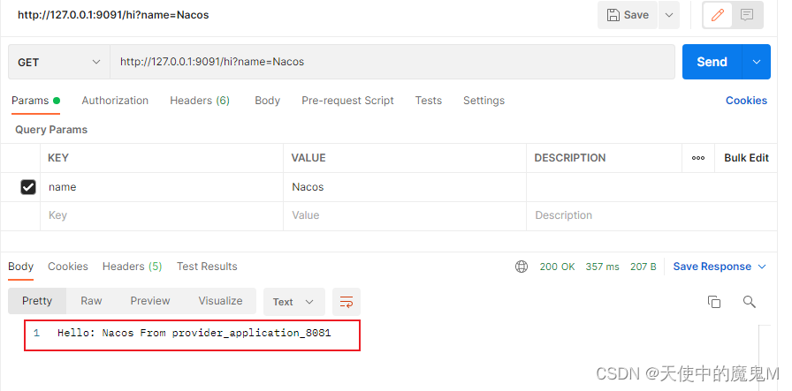Screen dimensions: 792x391
Task: Select the Preview view button
Action: (150, 301)
